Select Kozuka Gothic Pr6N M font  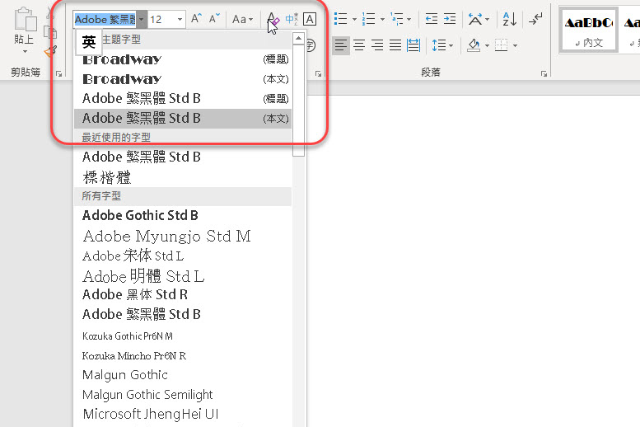click(x=183, y=336)
